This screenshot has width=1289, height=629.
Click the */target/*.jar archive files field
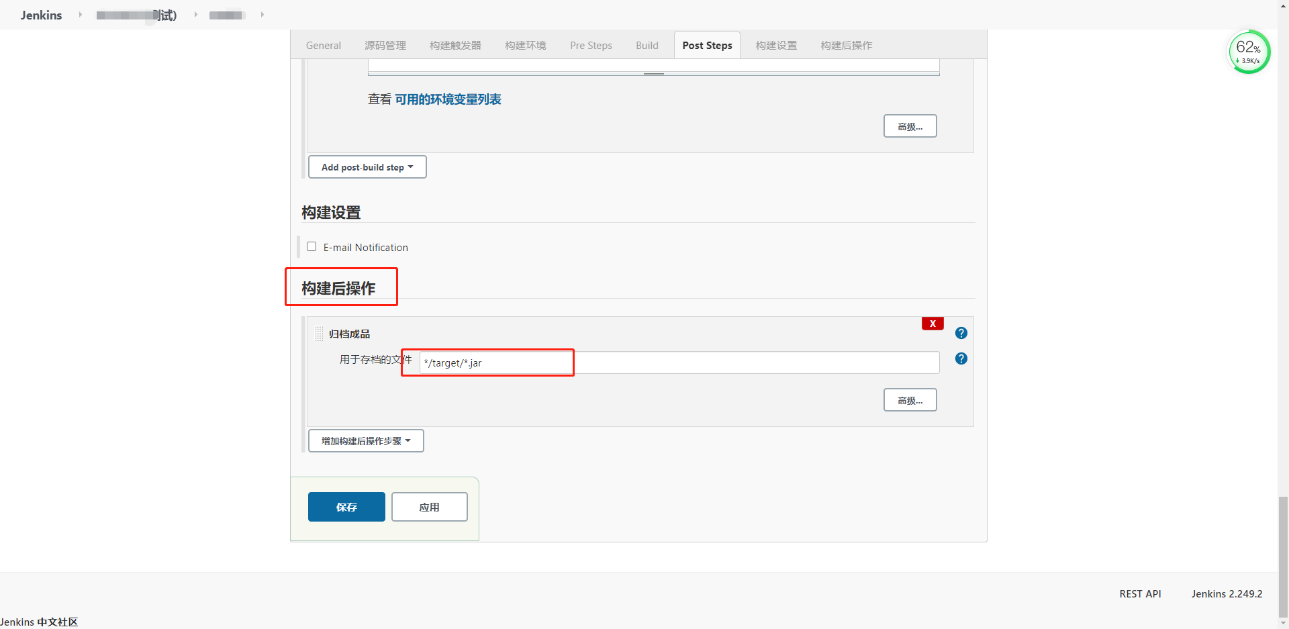(x=679, y=362)
